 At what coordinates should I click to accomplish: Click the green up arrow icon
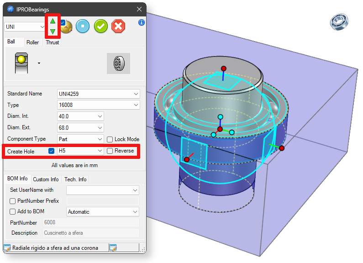pos(53,21)
